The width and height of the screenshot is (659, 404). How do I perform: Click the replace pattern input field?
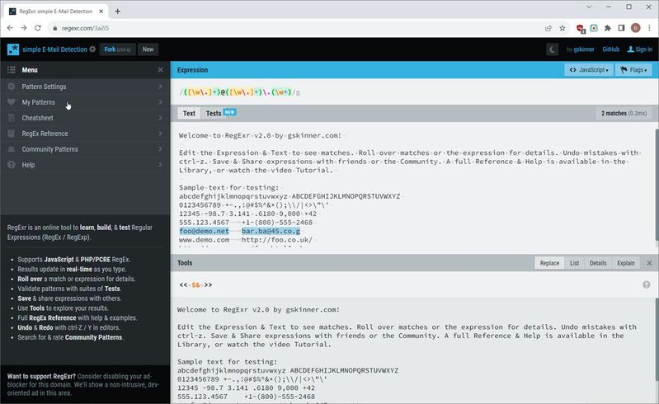pyautogui.click(x=407, y=284)
